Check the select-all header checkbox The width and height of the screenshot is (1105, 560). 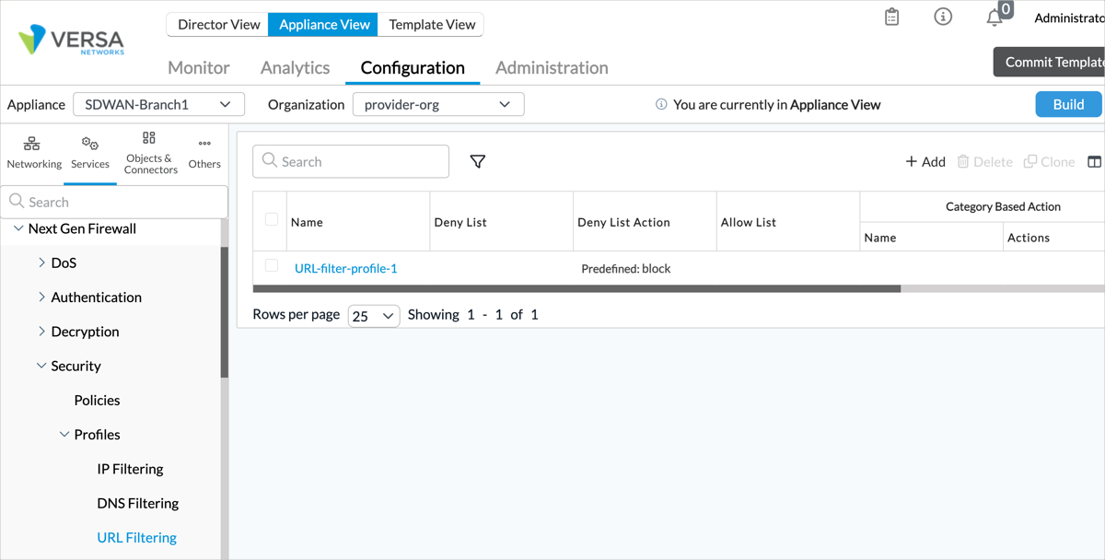(x=272, y=219)
